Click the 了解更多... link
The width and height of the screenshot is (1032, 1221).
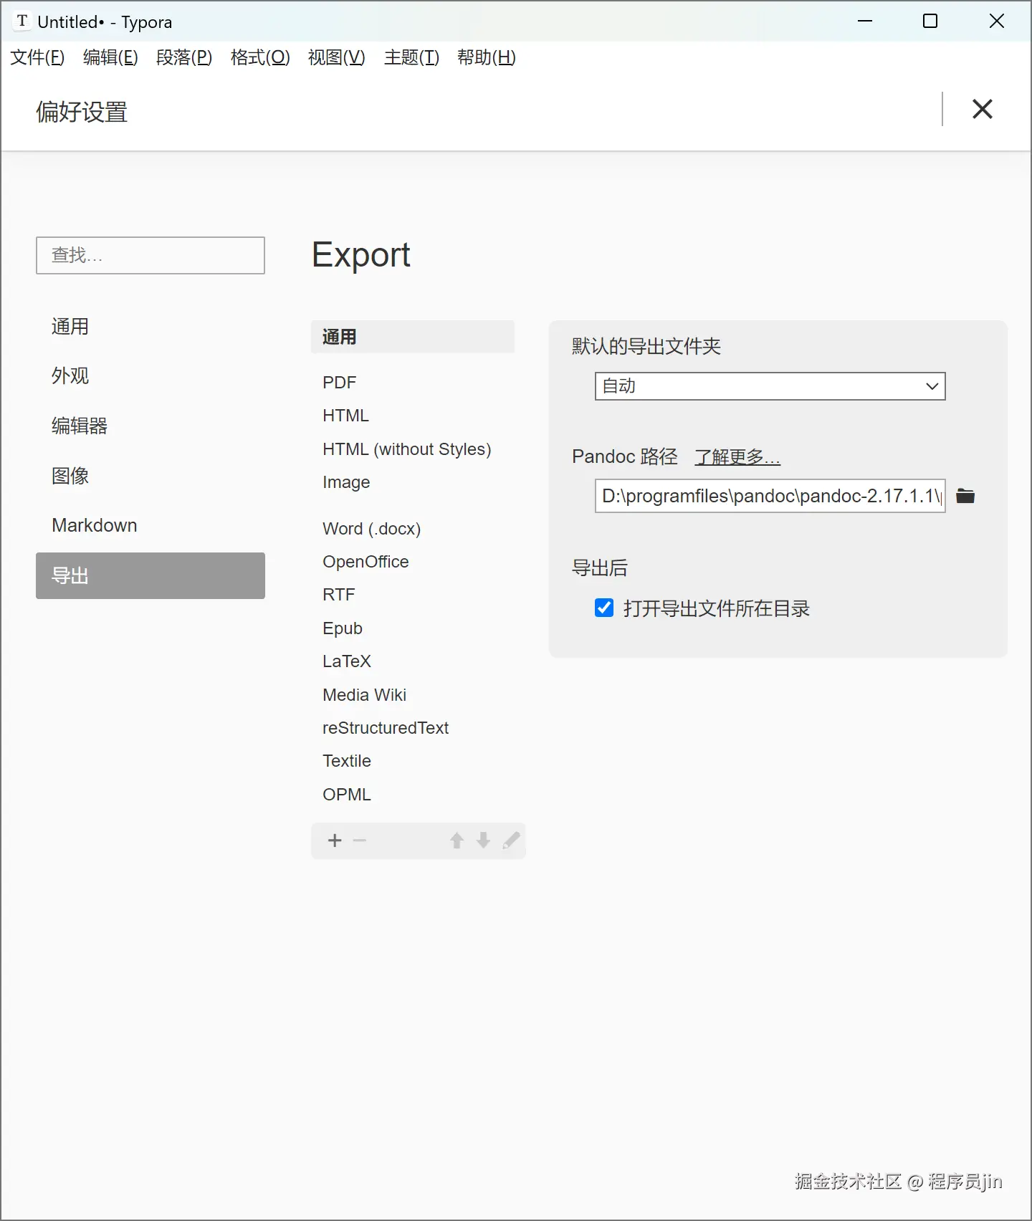[737, 456]
